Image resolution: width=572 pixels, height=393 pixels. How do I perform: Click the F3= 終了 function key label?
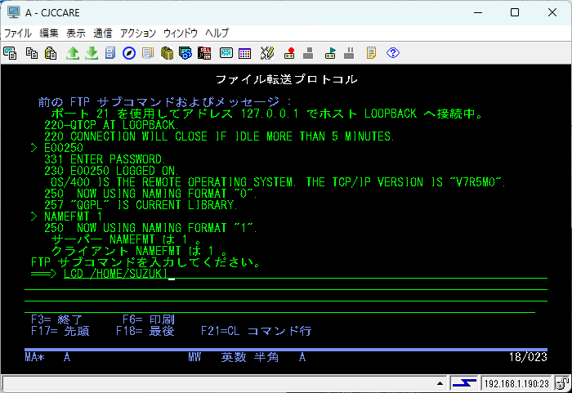click(56, 319)
